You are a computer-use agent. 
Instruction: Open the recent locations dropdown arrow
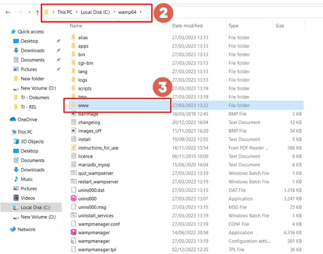click(29, 12)
